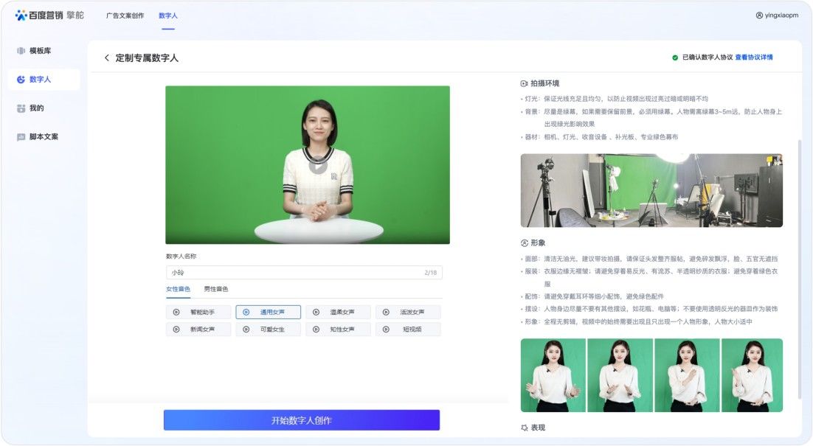Switch to the 男性音色 tab
Image resolution: width=813 pixels, height=446 pixels.
point(215,289)
